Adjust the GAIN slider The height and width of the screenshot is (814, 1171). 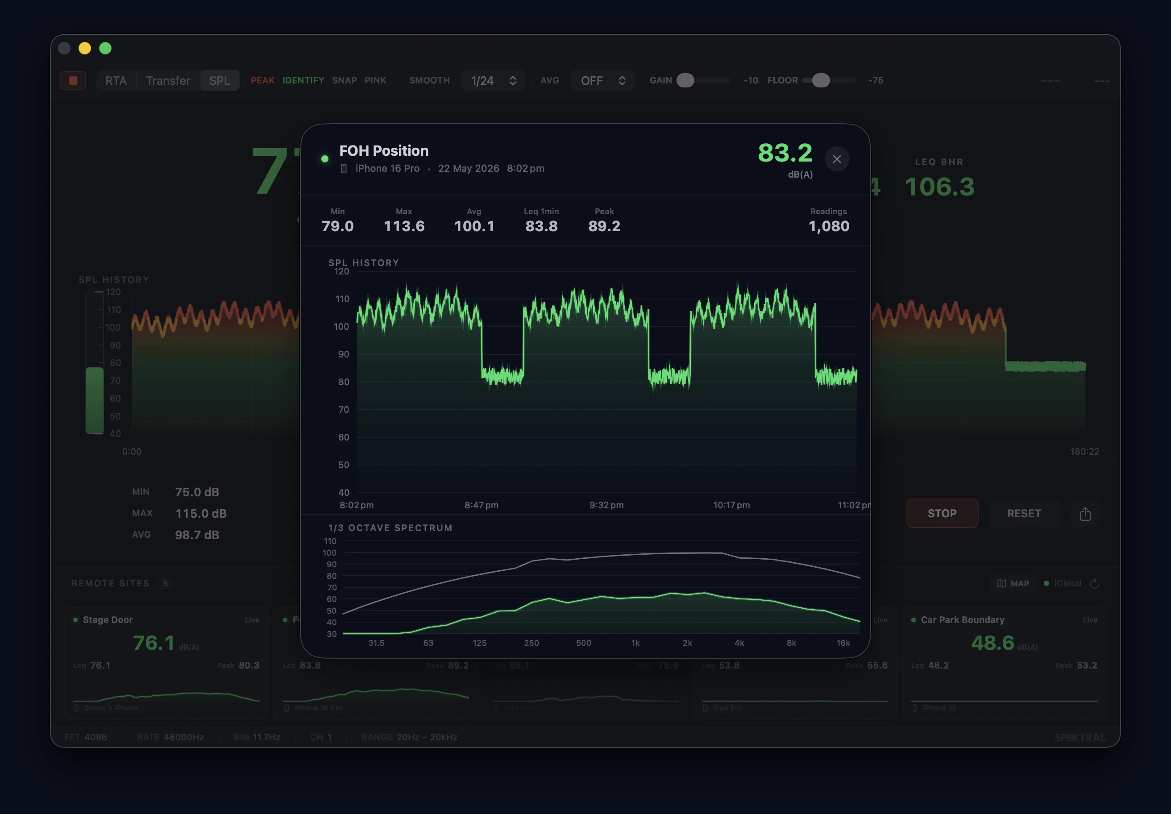click(x=703, y=81)
